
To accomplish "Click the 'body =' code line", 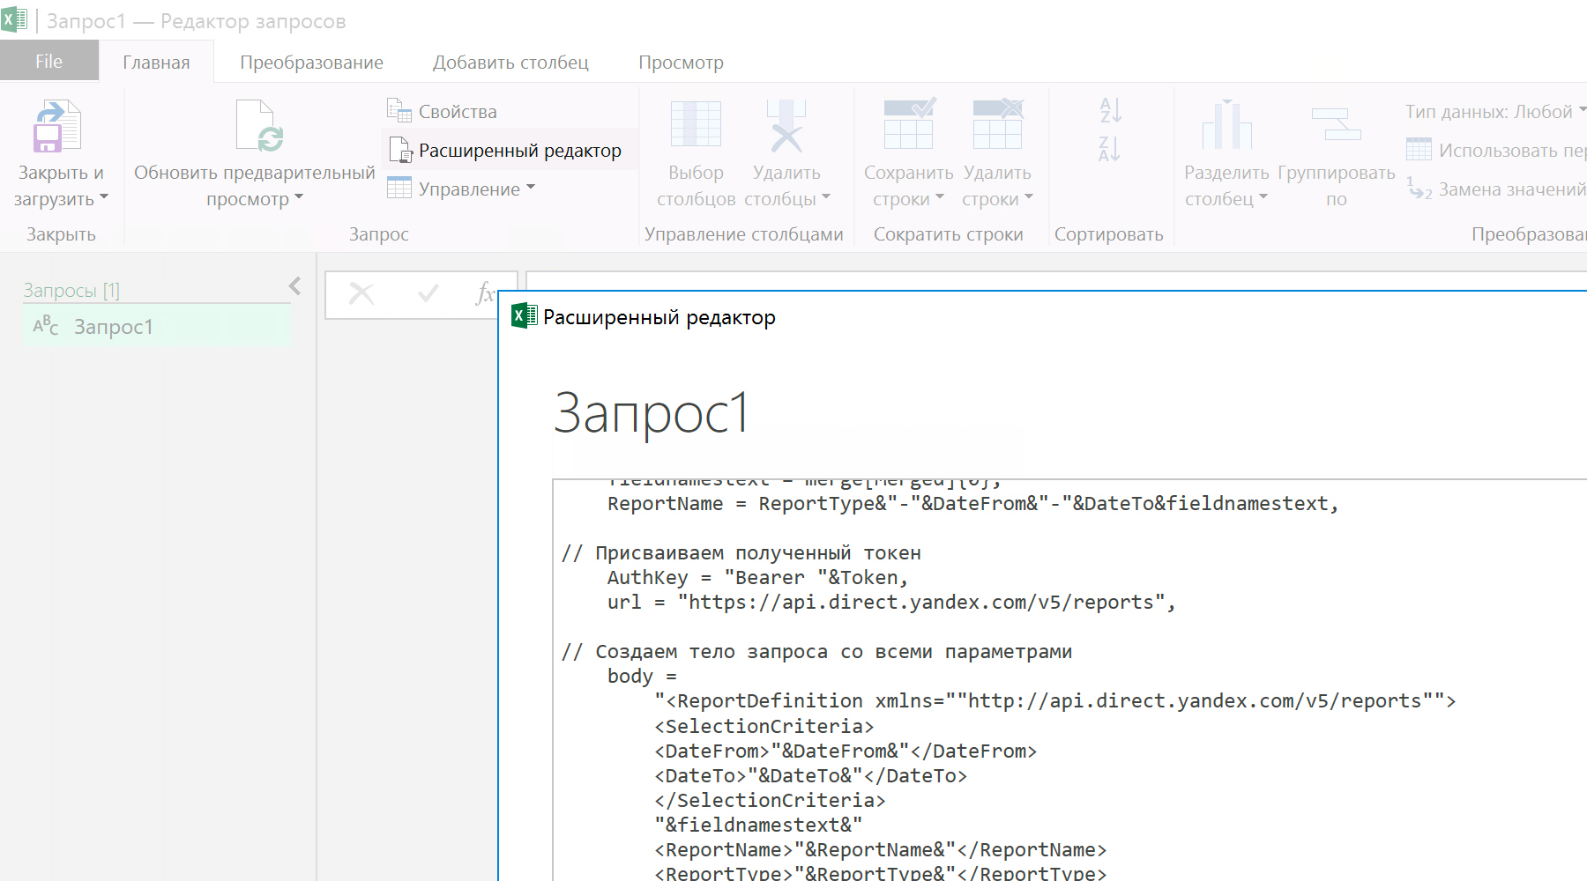I will [x=642, y=677].
